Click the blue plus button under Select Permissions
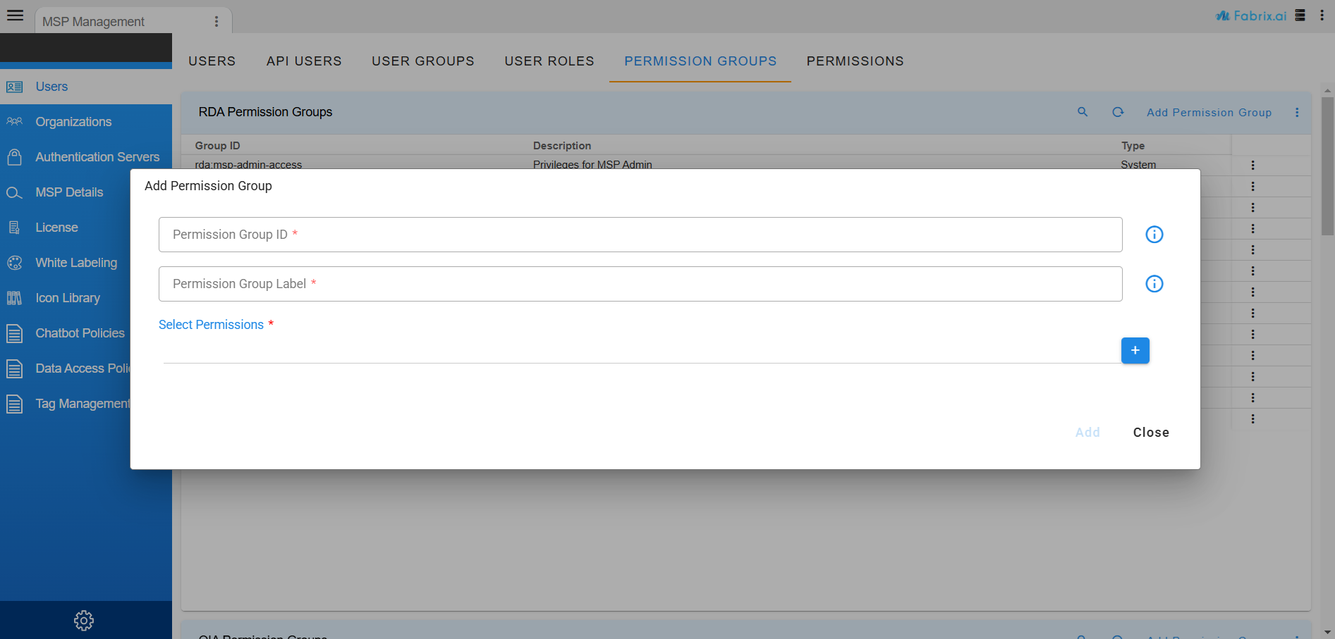Screen dimensions: 1335x639 click(x=1135, y=350)
